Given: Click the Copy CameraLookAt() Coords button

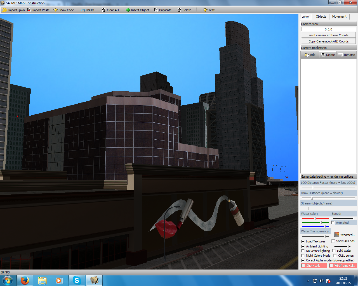Looking at the screenshot, I should pyautogui.click(x=328, y=41).
